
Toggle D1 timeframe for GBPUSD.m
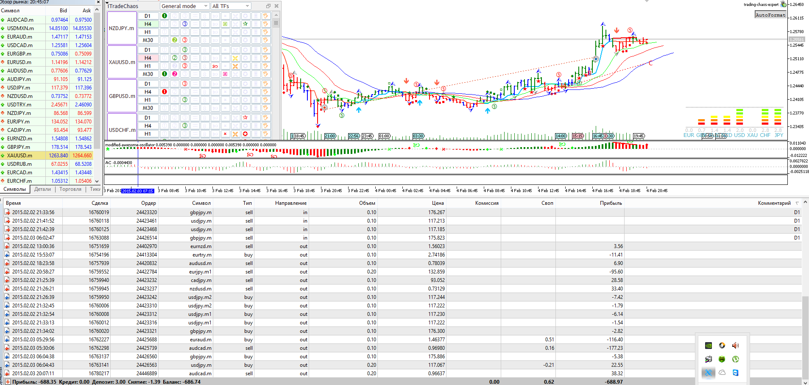tap(148, 84)
